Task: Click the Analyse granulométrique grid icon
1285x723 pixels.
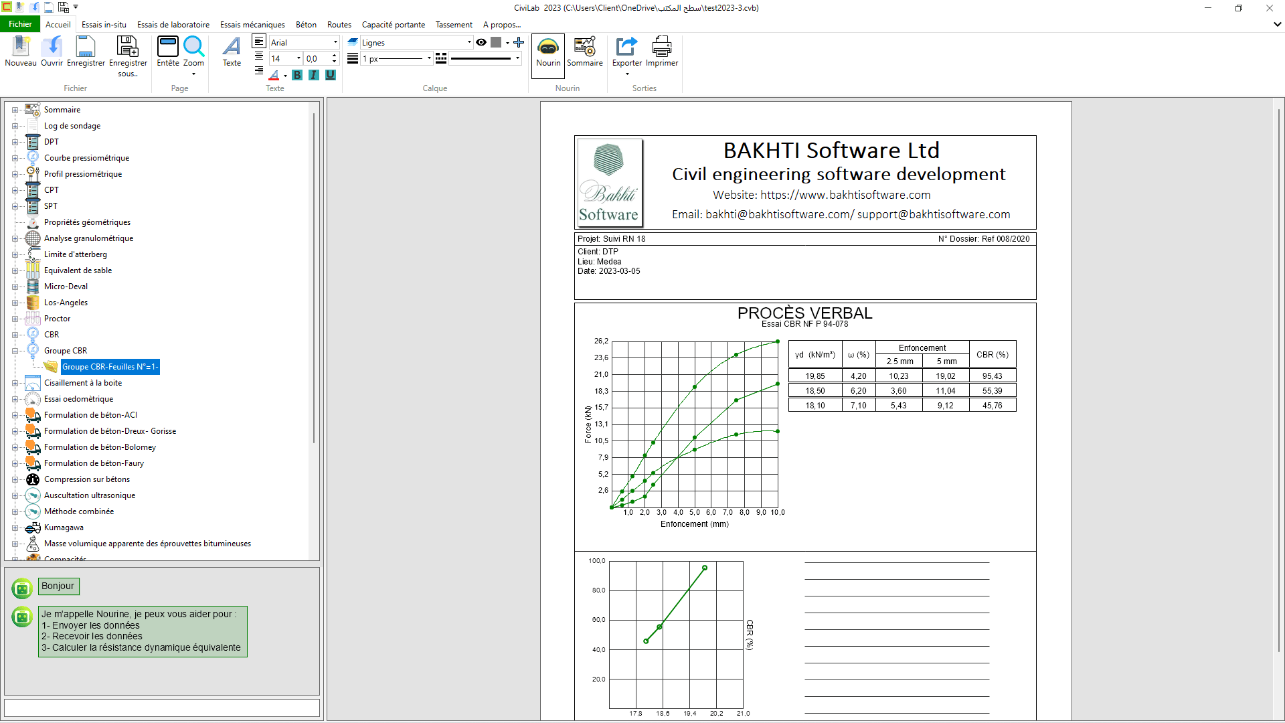Action: (33, 238)
